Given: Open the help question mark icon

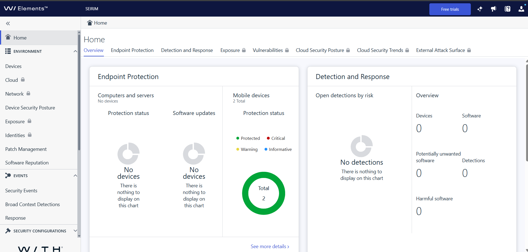Looking at the screenshot, I should 508,9.
